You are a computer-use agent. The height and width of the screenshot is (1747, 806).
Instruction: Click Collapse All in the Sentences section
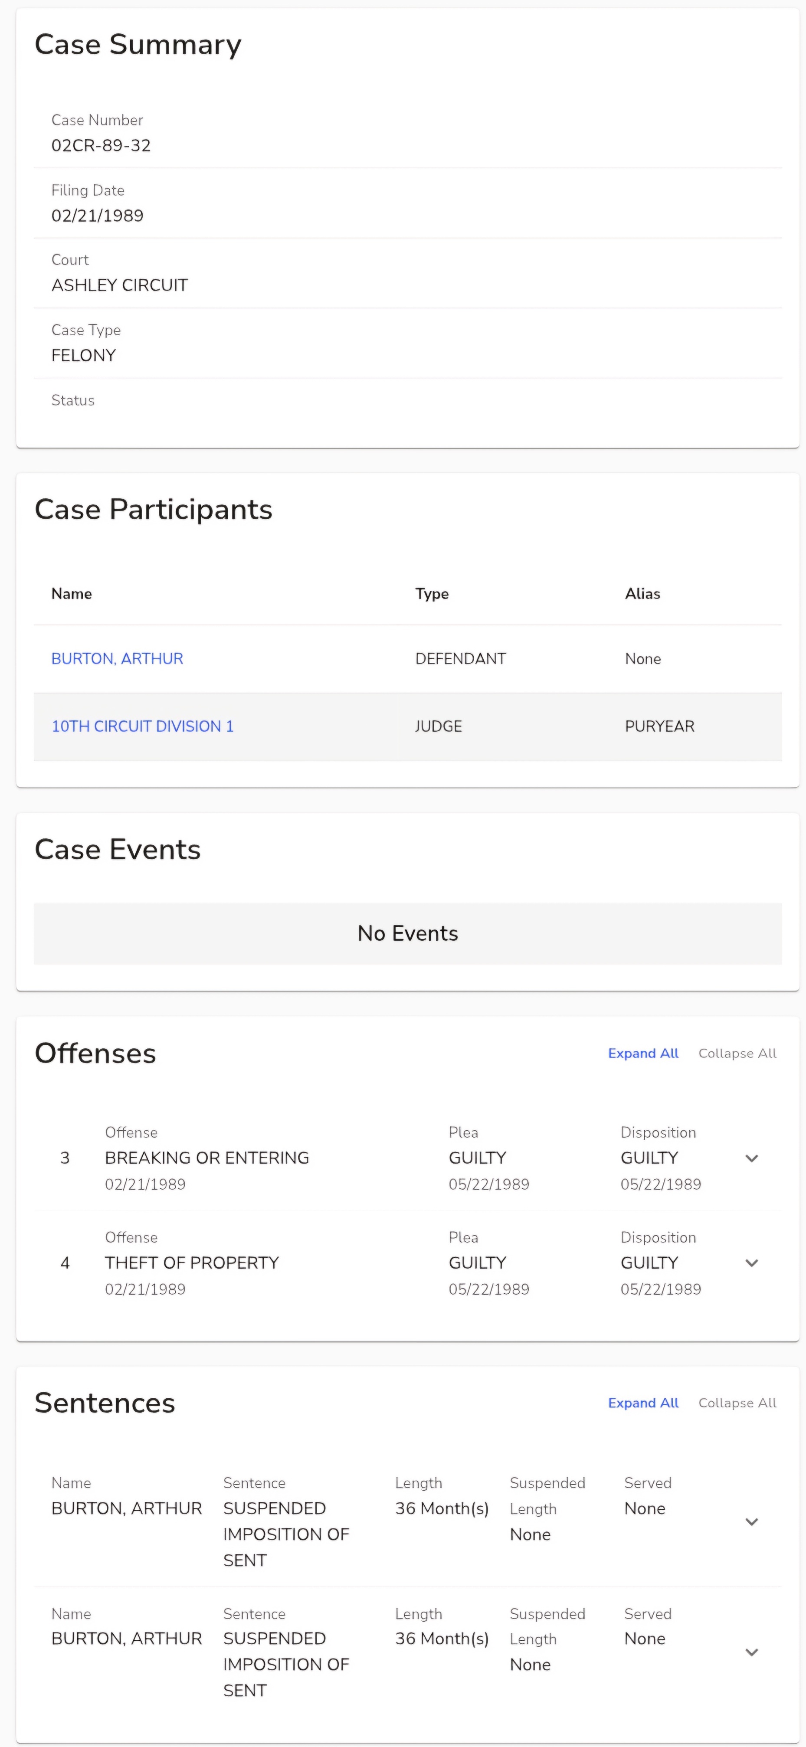coord(737,1403)
